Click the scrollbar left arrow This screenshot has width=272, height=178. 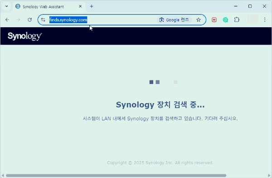coord(2,175)
